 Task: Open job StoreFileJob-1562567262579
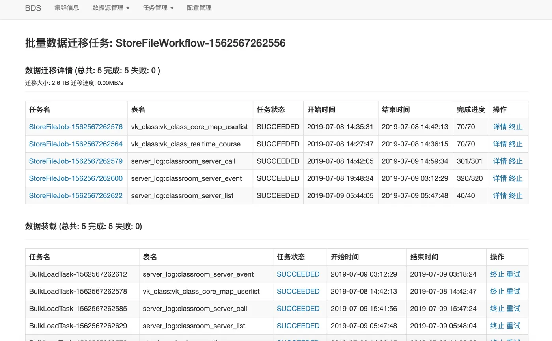click(76, 161)
